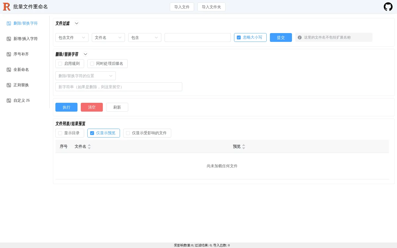This screenshot has height=248, width=397.
Task: Enable the 显示目录 checkbox
Action: coord(60,133)
